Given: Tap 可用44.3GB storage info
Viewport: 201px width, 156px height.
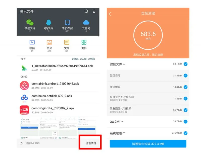Looking at the screenshot, I should (32, 143).
